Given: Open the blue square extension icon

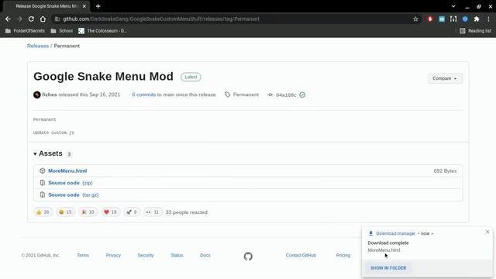Looking at the screenshot, I should 442,19.
